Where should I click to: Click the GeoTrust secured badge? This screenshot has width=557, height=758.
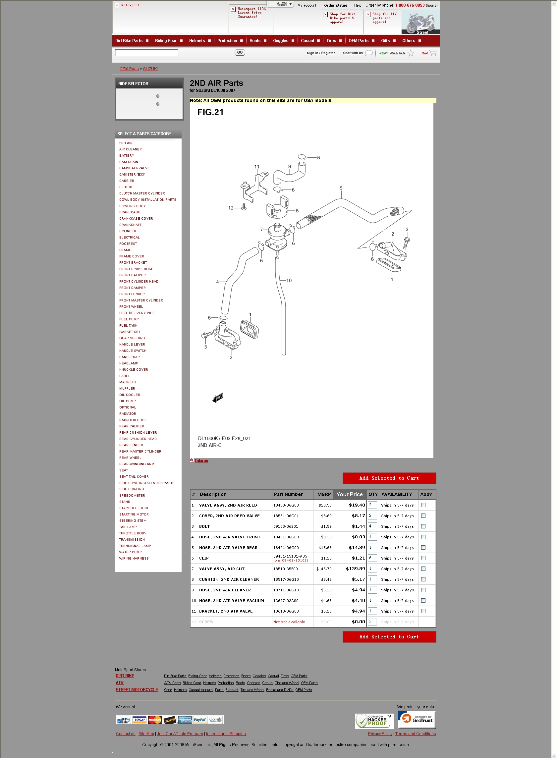(417, 720)
